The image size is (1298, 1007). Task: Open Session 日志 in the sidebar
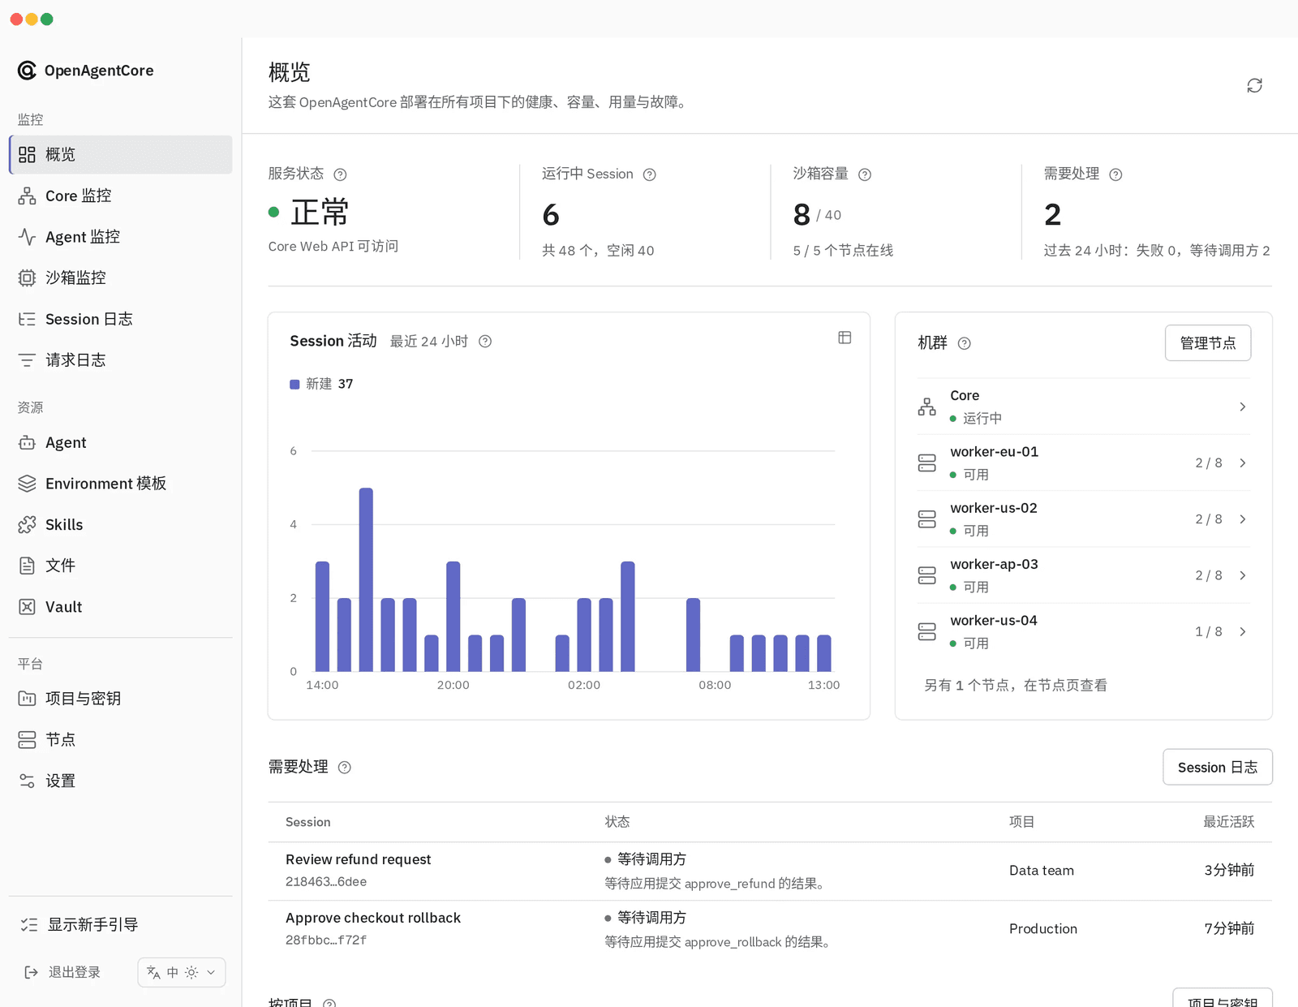[120, 319]
